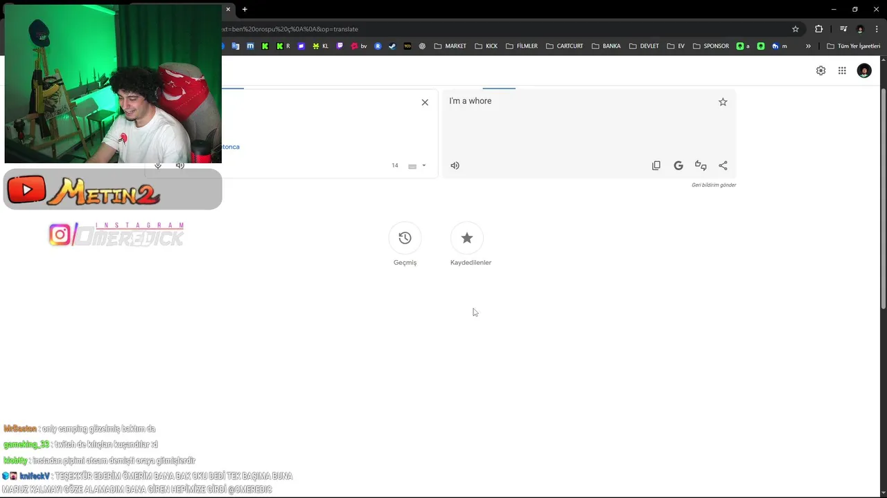Open the EV bookmark folder
The width and height of the screenshot is (887, 498).
tap(676, 46)
